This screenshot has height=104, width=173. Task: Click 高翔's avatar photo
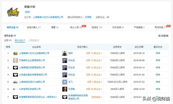coord(65,53)
